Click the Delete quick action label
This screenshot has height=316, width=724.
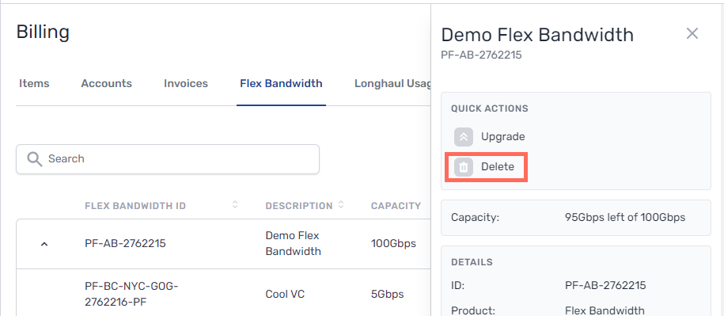pyautogui.click(x=497, y=167)
